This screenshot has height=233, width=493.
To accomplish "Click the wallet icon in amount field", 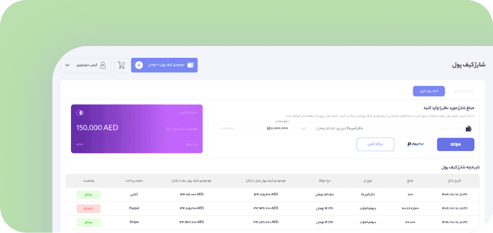I will [469, 129].
